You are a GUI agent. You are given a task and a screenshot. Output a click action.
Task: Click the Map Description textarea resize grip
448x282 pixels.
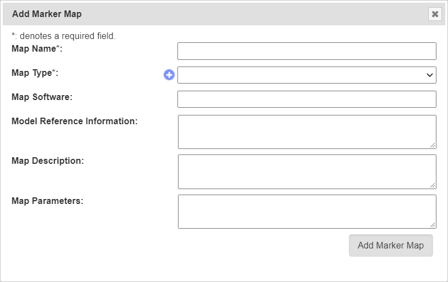pos(433,185)
